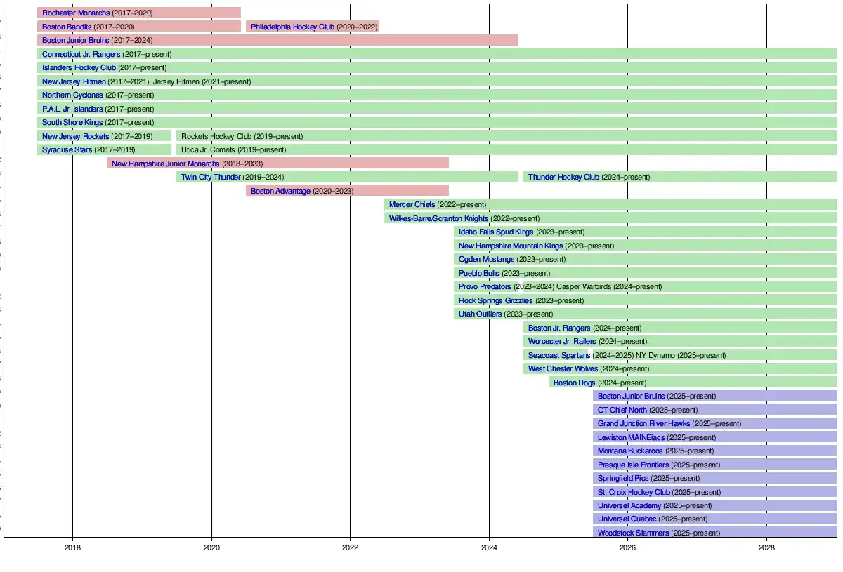Select the Connecticut Jr. Rangers link
The height and width of the screenshot is (572, 843).
81,54
